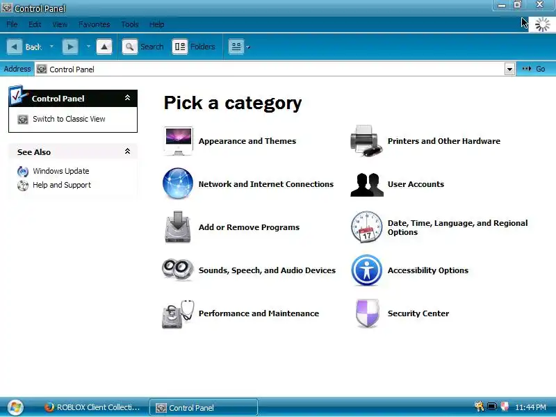Screen dimensions: 556x417
Task: Open the Favorites menu
Action: 94,24
